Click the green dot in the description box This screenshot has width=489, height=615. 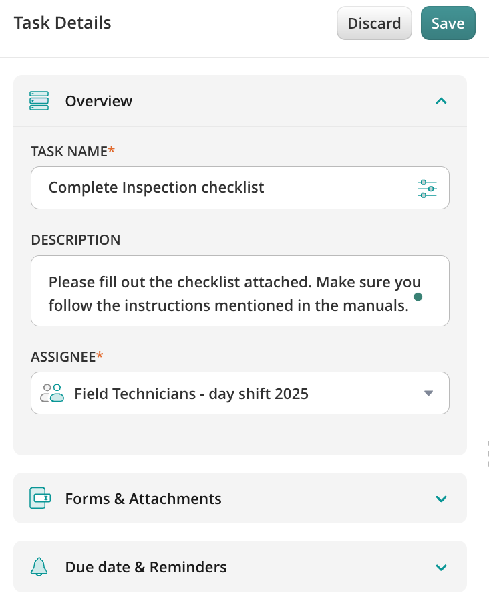(x=418, y=296)
